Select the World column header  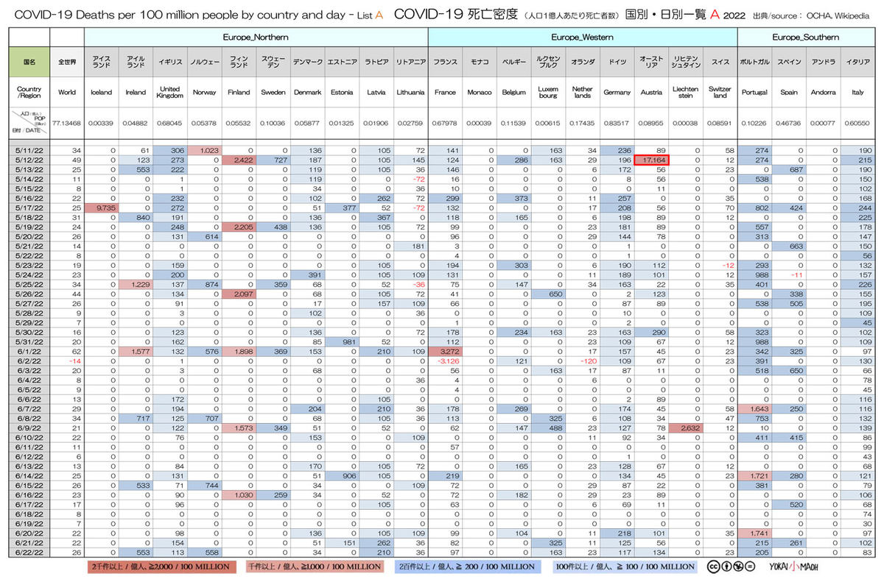67,93
